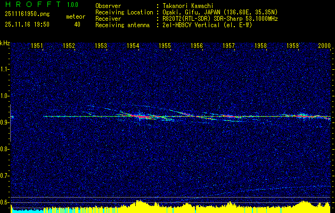Click the meteor label
This screenshot has height=213, width=335.
tap(76, 17)
